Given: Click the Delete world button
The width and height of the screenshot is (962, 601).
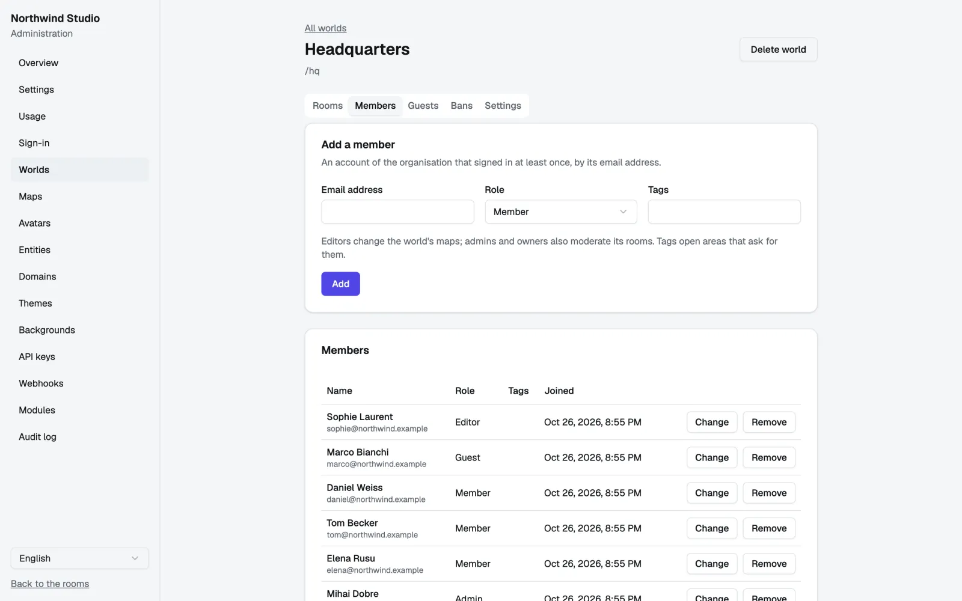Looking at the screenshot, I should [x=778, y=49].
